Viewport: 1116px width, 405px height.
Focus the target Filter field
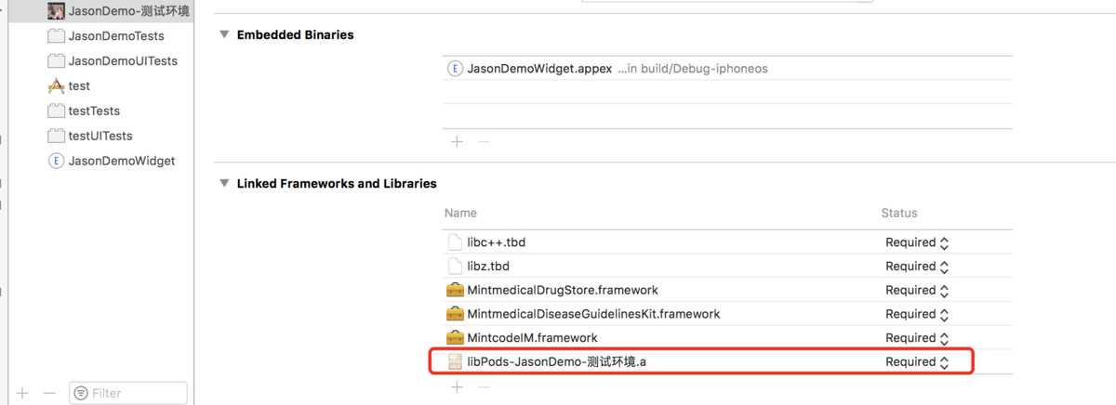128,393
